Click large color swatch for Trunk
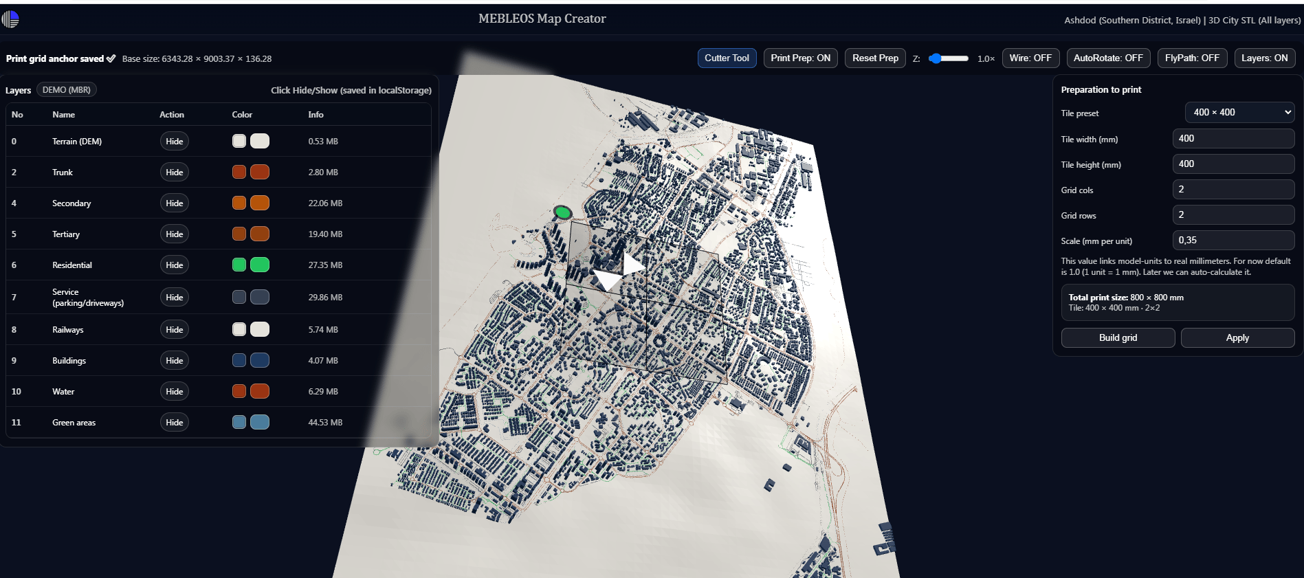The width and height of the screenshot is (1304, 578). click(260, 172)
